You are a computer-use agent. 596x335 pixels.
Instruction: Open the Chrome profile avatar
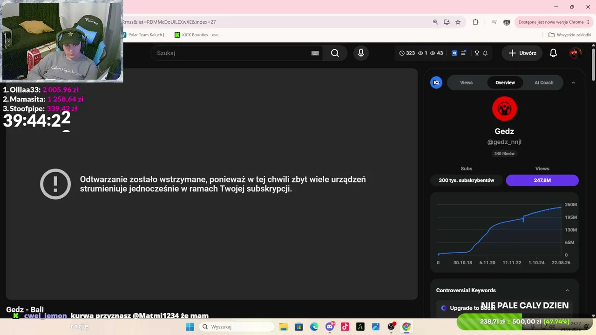click(507, 22)
